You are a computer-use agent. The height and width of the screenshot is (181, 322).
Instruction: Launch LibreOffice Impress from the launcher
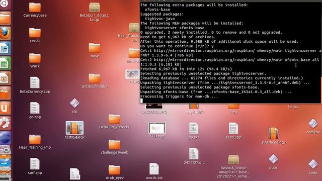(5, 78)
